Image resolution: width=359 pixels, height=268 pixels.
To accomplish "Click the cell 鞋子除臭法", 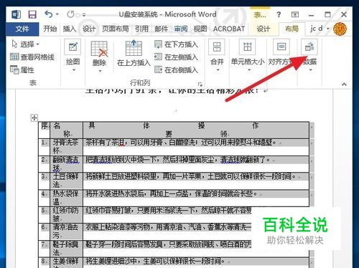I will [66, 249].
